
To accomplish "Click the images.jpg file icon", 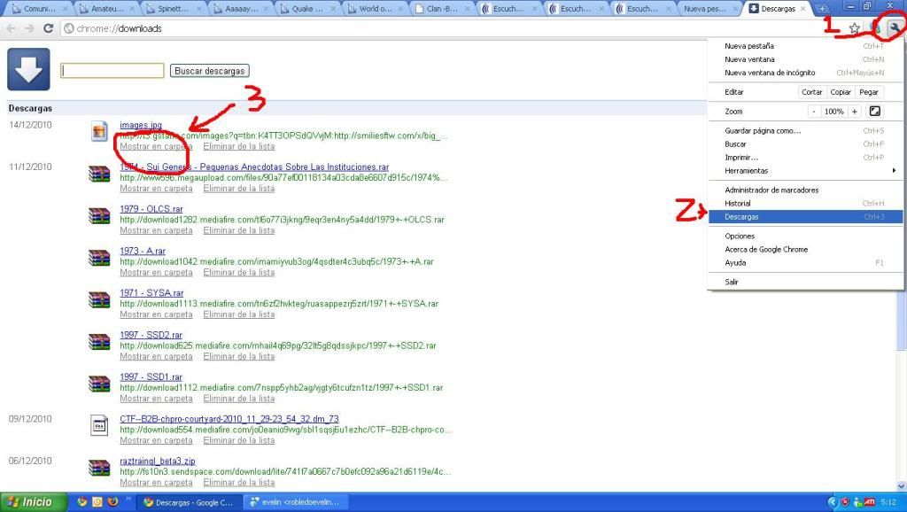I will (x=99, y=131).
